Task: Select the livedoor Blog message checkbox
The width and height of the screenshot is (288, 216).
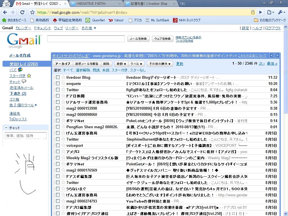Action: point(58,77)
